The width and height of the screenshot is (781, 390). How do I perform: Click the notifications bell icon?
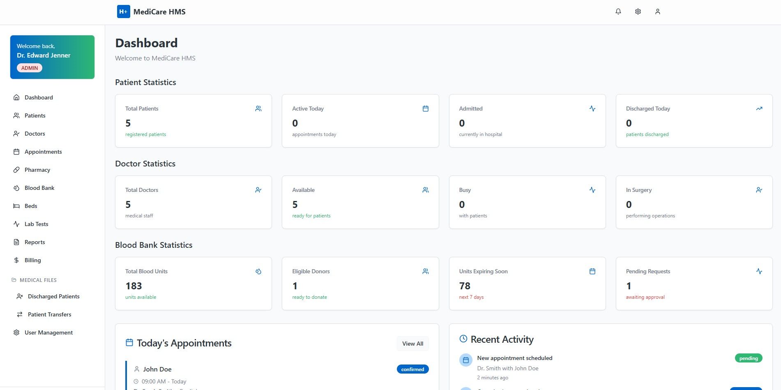click(x=618, y=12)
